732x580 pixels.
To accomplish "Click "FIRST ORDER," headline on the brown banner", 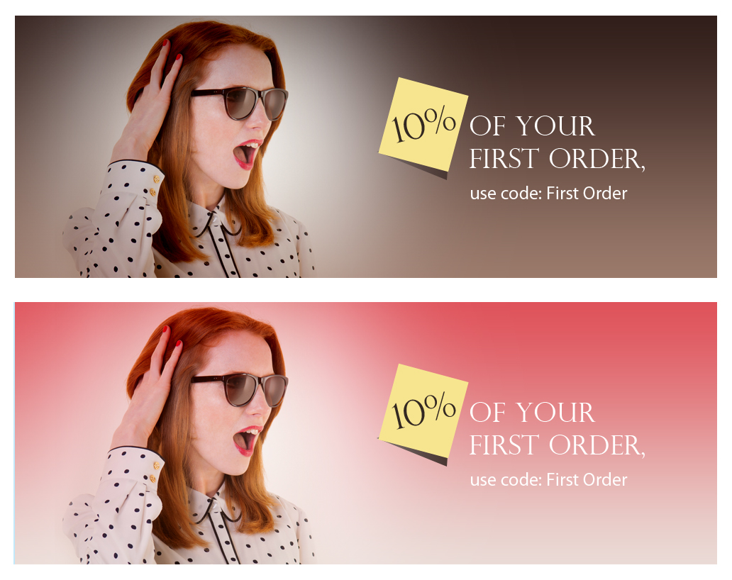I will (x=558, y=159).
